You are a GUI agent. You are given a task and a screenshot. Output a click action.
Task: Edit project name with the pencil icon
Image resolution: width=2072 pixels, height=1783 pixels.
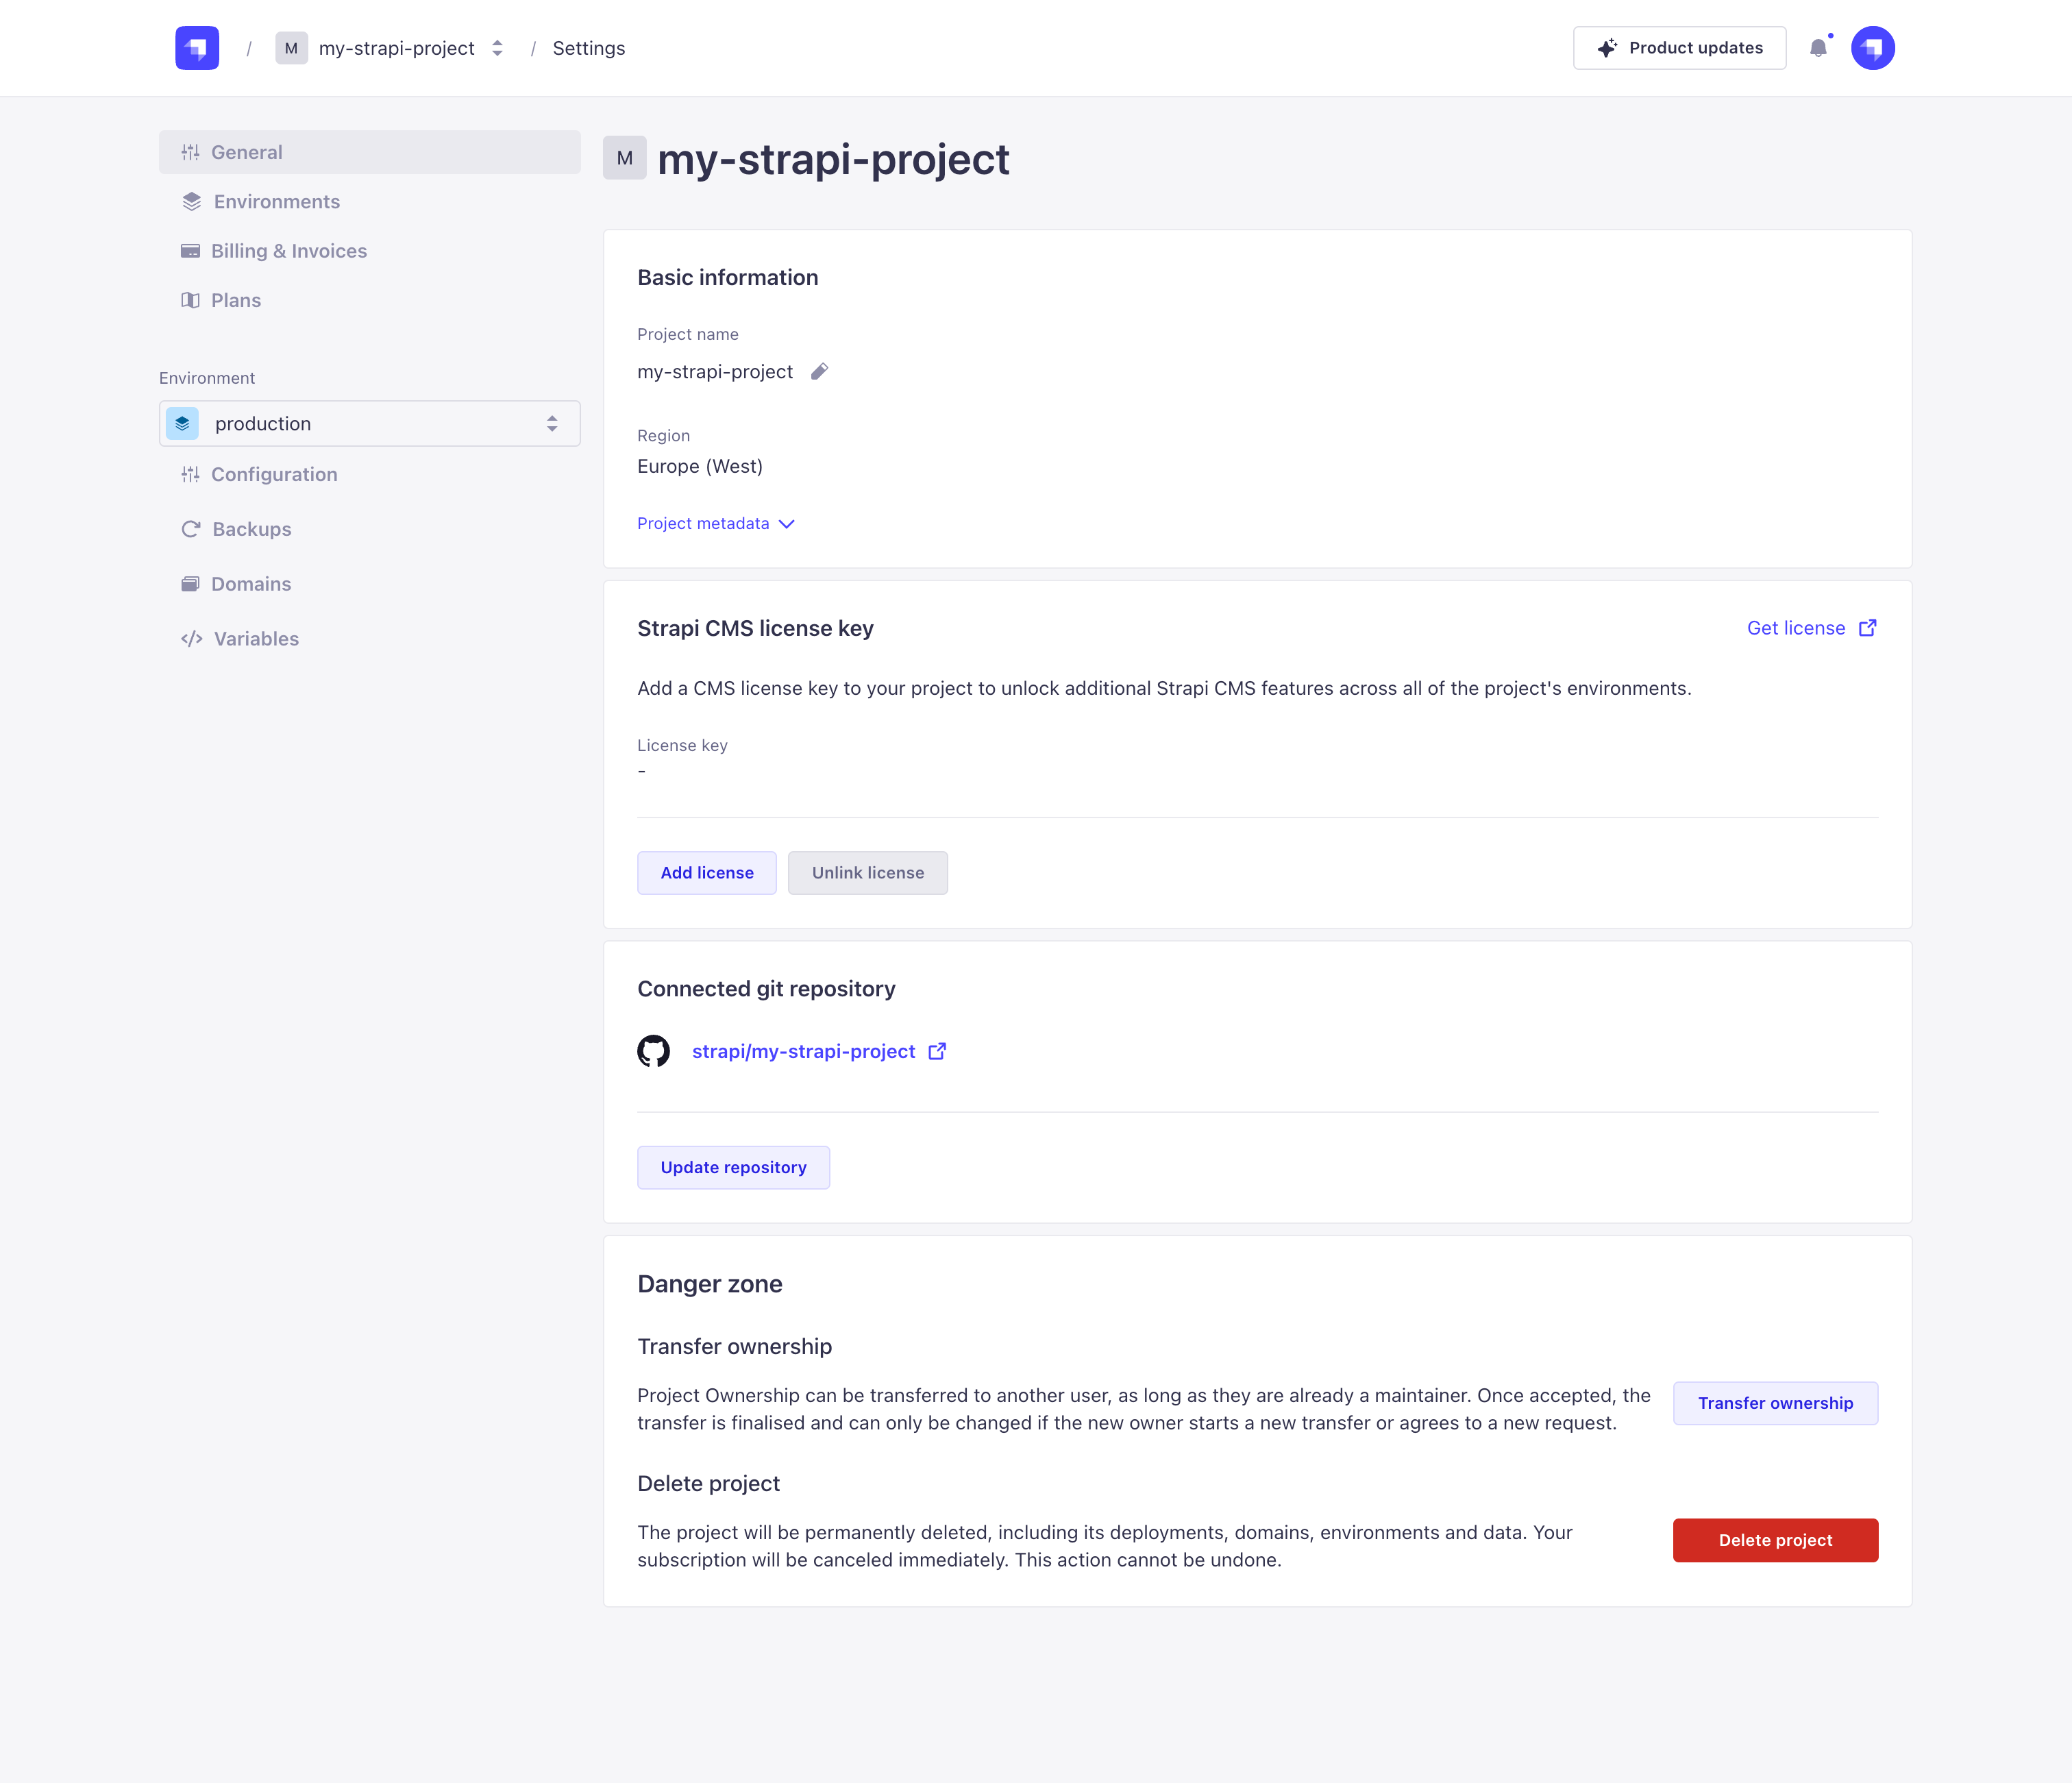coord(819,372)
